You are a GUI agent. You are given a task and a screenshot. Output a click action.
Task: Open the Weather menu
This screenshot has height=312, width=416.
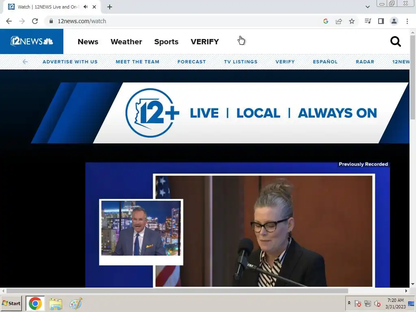[126, 42]
